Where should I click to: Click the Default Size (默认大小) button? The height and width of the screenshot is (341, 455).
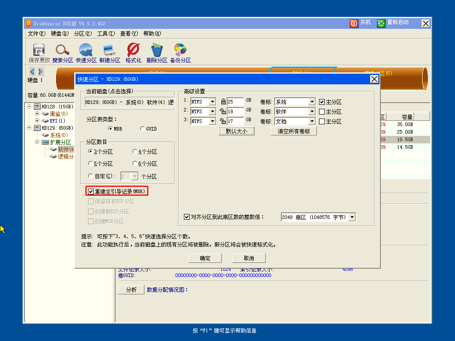[x=236, y=131]
